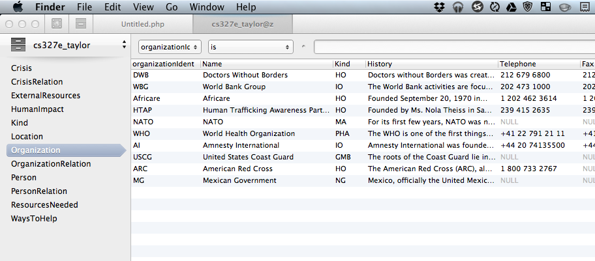The height and width of the screenshot is (261, 595).
Task: Select the CrisisRelation table
Action: click(37, 82)
